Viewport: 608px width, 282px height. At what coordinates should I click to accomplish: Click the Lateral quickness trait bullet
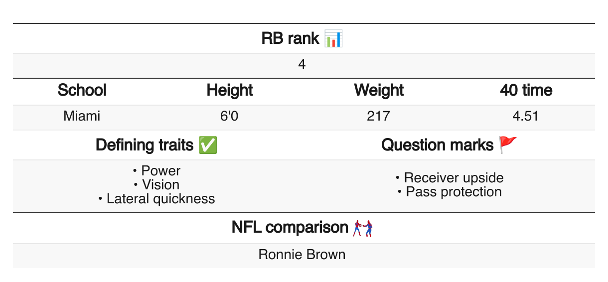pos(156,199)
